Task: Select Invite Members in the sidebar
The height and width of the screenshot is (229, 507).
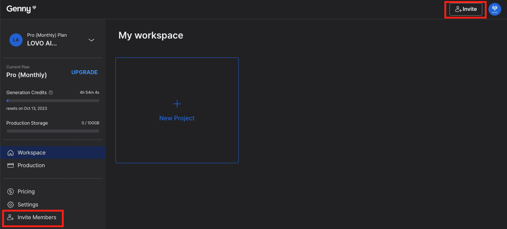Action: pos(37,217)
